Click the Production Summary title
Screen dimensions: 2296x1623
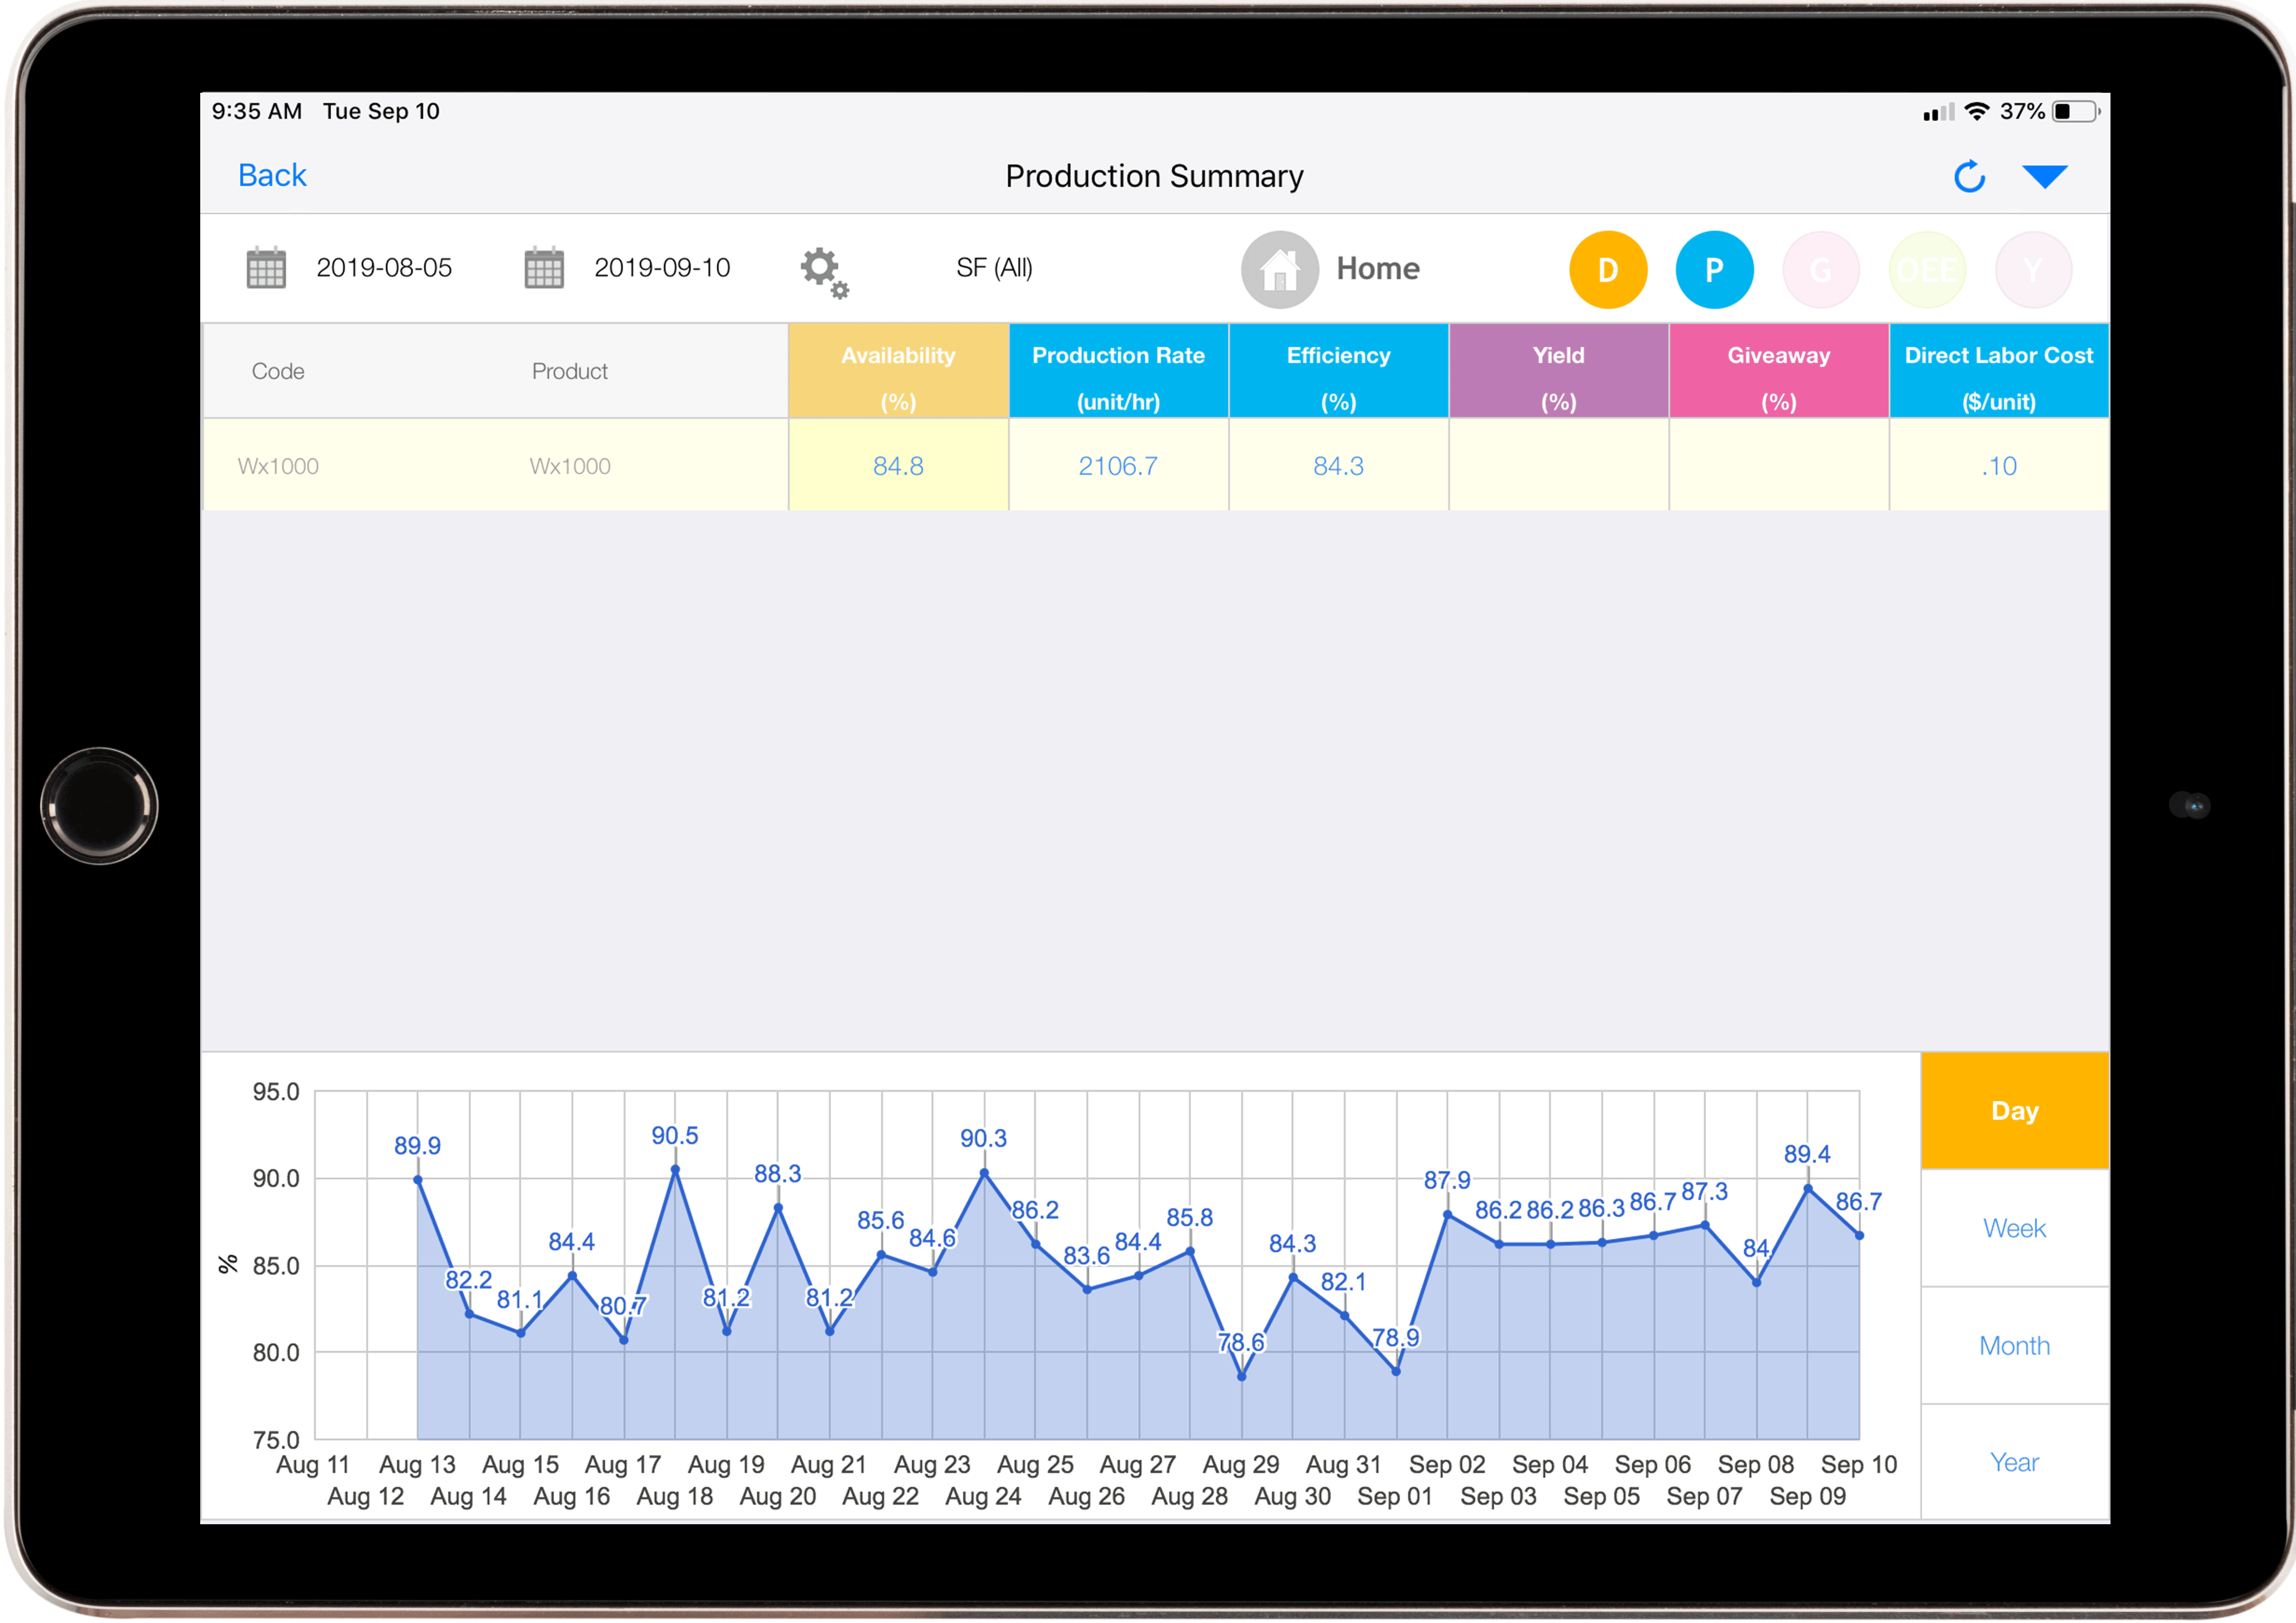1154,176
